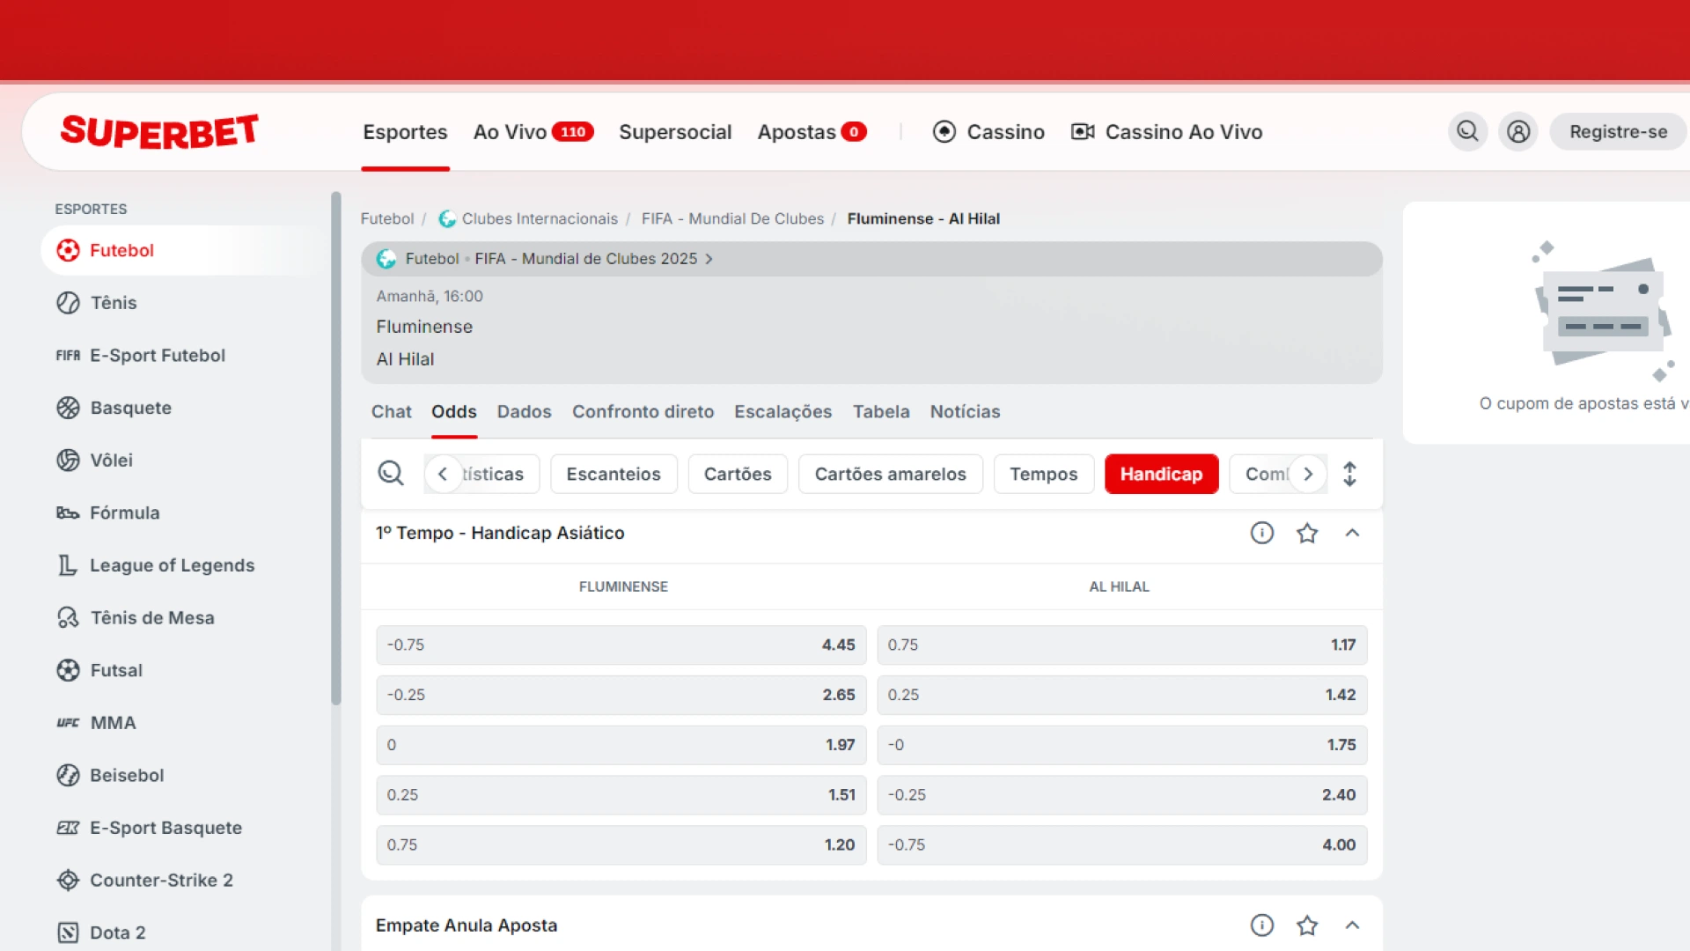Open the Notícias tab
Viewport: 1690px width, 951px height.
pyautogui.click(x=965, y=411)
